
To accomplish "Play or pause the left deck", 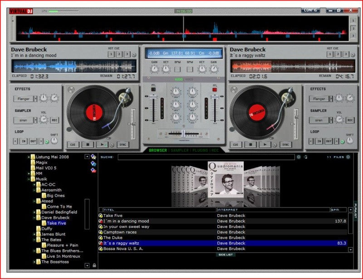I will [102, 144].
